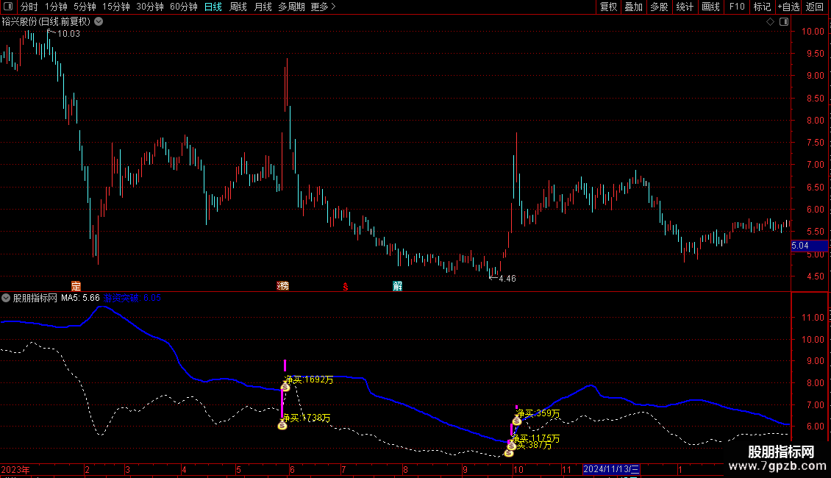Click the diamond marker icon above the chart
Viewport: 831px width, 478px height.
point(770,22)
